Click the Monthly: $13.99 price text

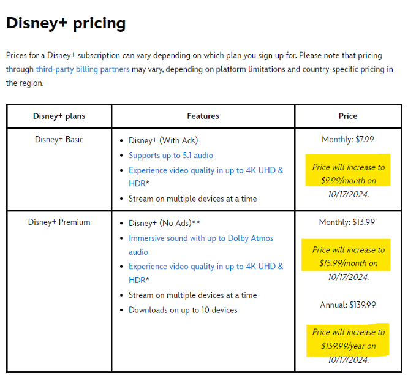(x=348, y=222)
